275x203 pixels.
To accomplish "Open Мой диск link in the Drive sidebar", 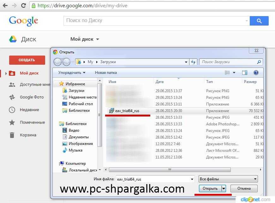I will click(29, 73).
